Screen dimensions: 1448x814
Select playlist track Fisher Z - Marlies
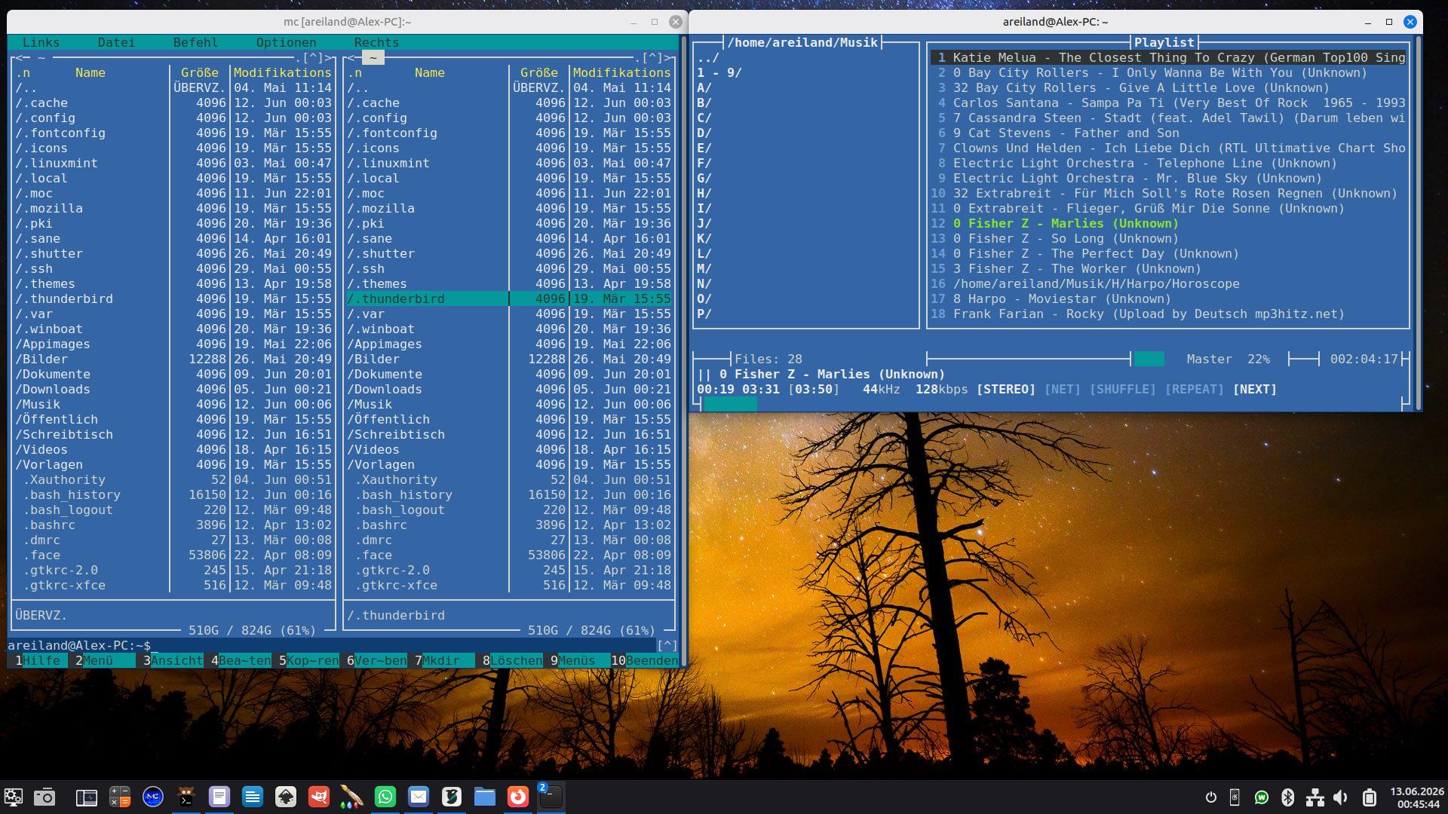tap(1168, 224)
